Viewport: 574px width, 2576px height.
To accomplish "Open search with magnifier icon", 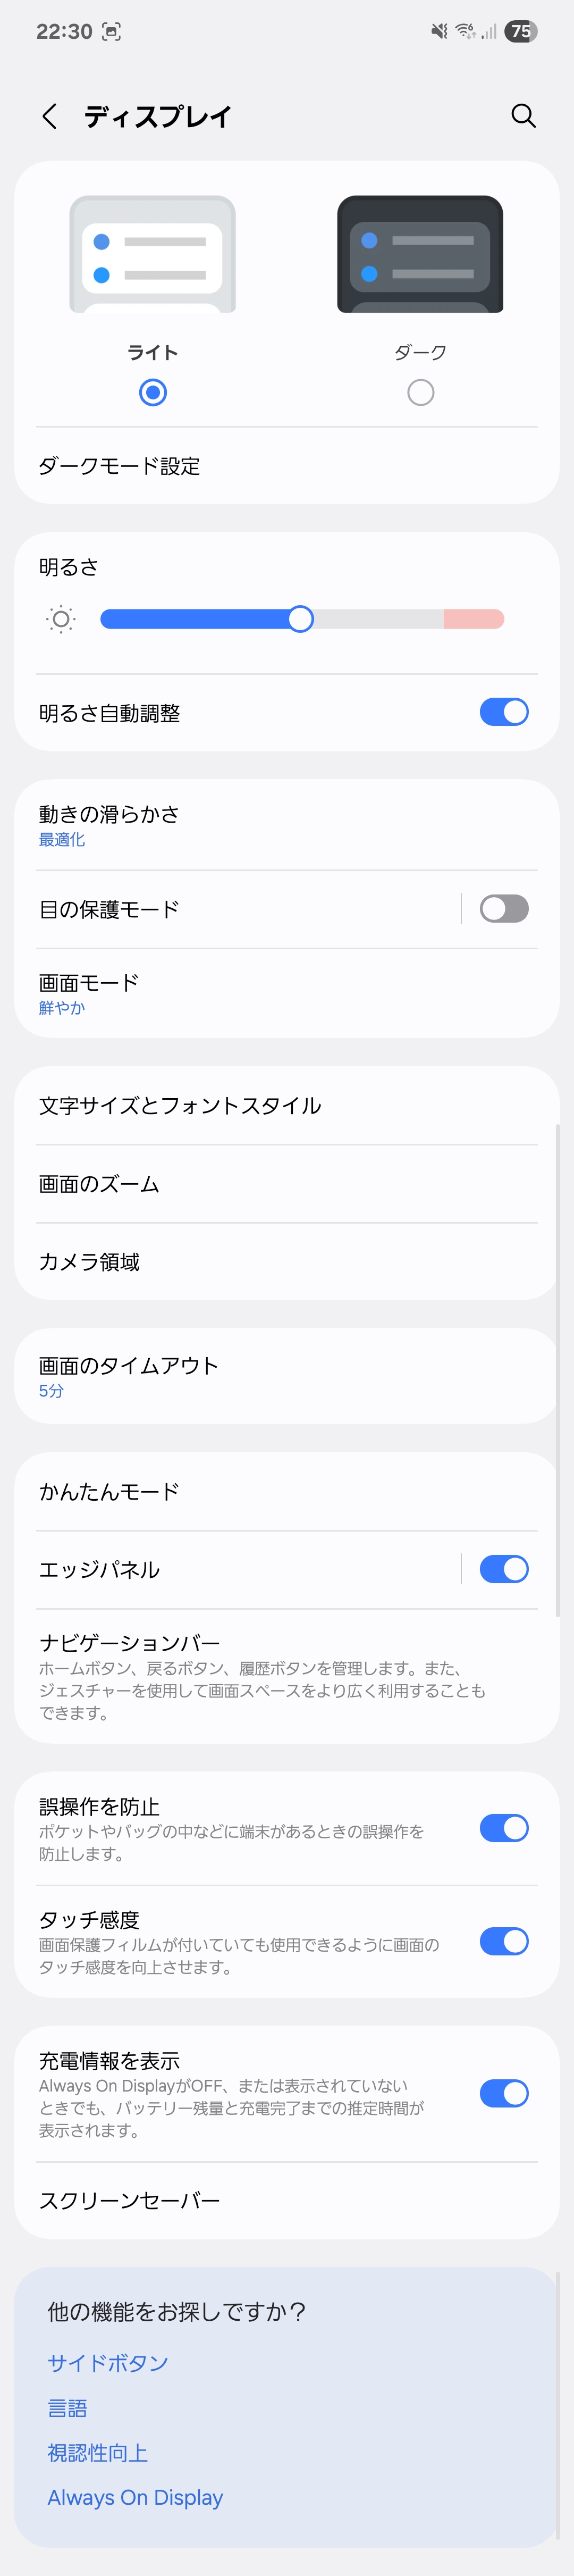I will point(523,116).
